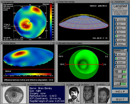Open the Corneal map window menu icon
This screenshot has width=130, height=104.
click(2, 2)
